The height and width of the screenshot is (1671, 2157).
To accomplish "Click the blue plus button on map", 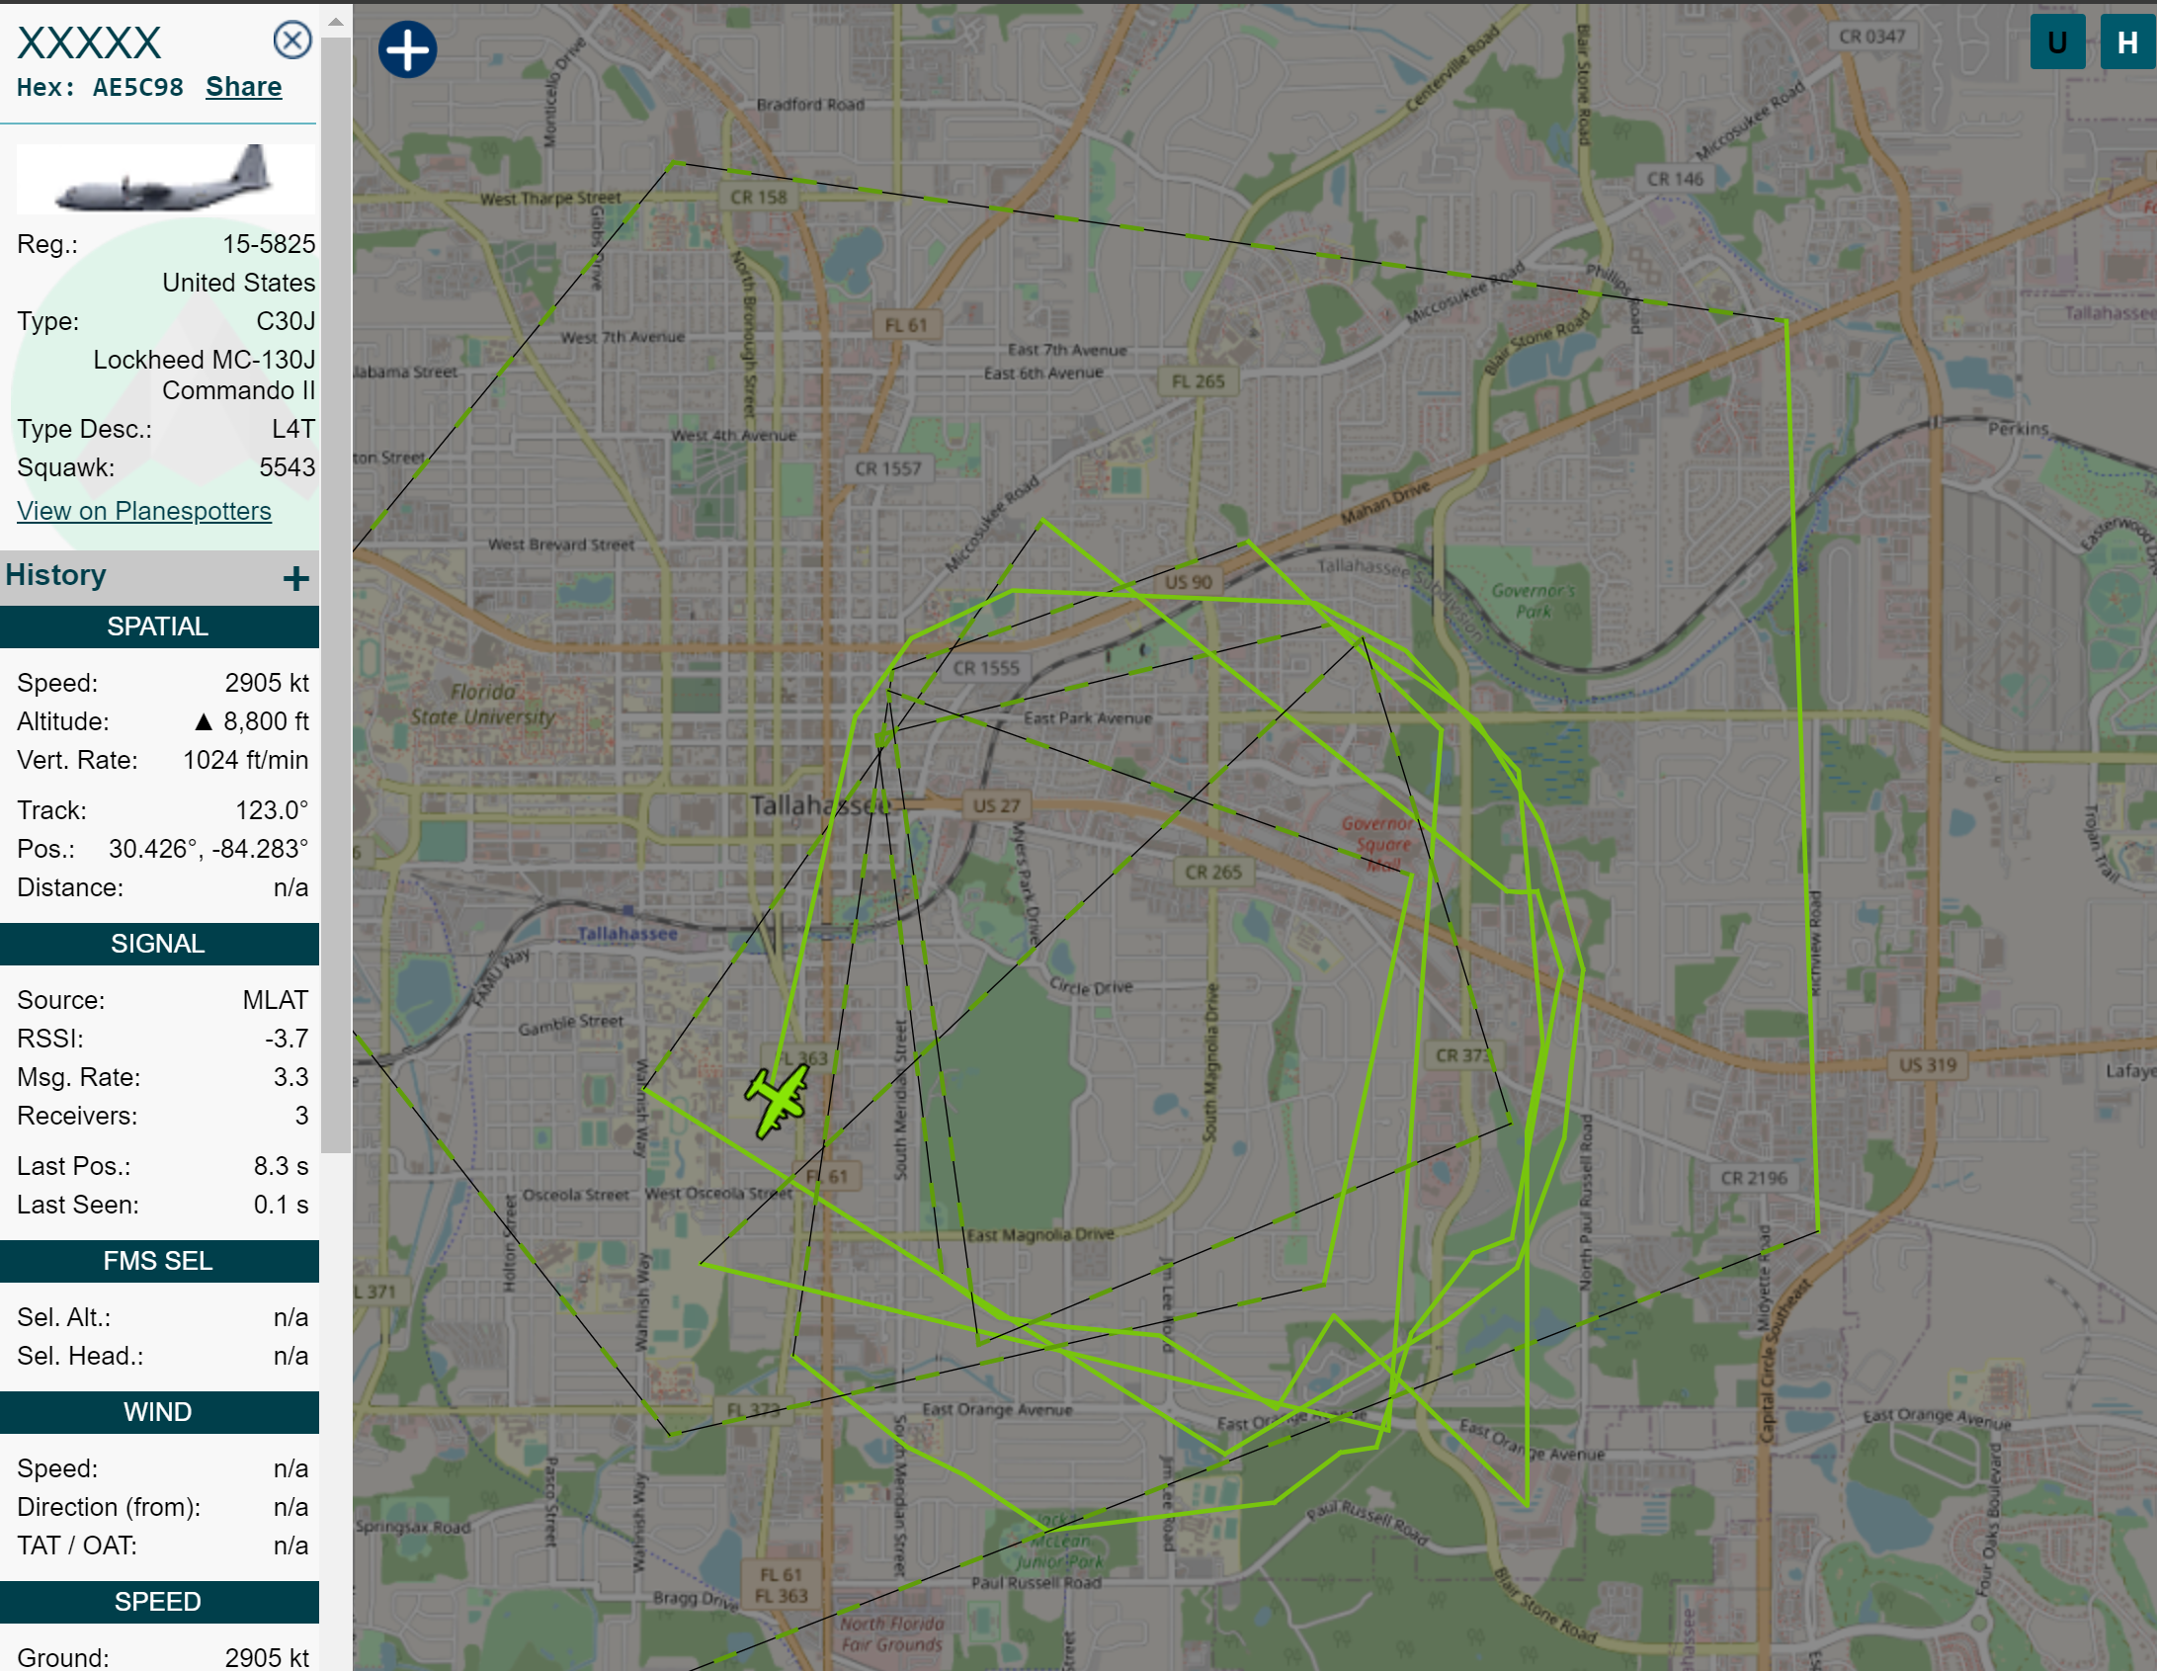I will [x=407, y=49].
